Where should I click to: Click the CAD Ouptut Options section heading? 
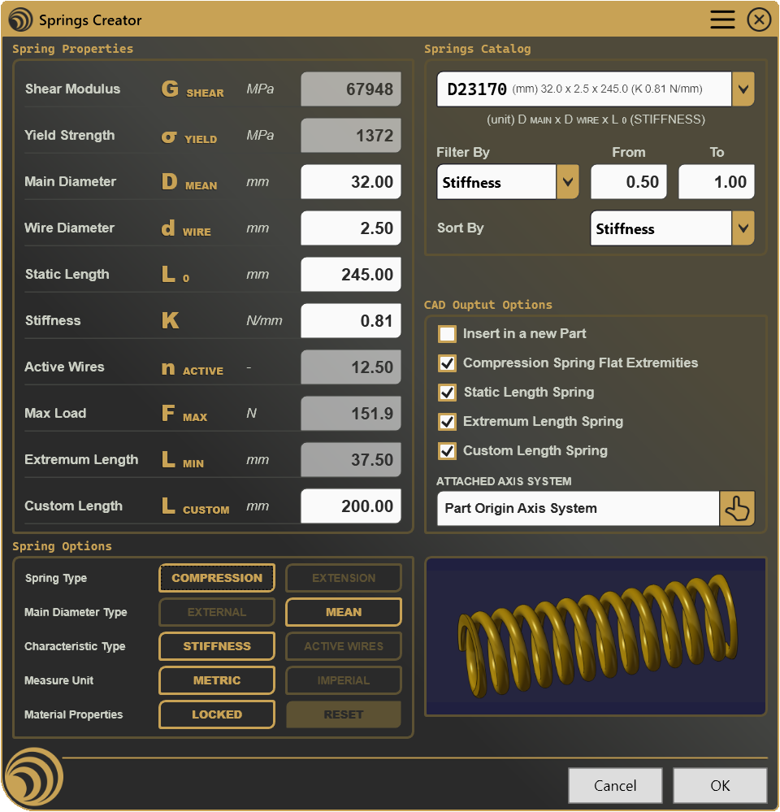point(488,305)
